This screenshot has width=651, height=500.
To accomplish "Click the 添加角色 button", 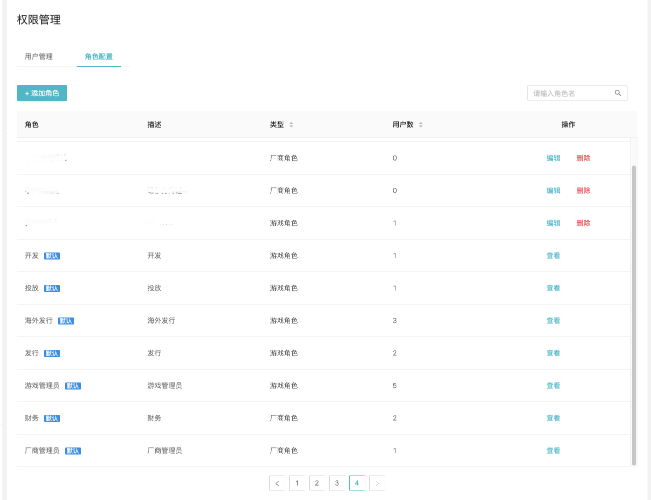I will pos(42,93).
